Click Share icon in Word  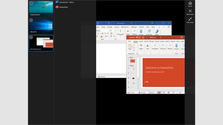(159, 27)
